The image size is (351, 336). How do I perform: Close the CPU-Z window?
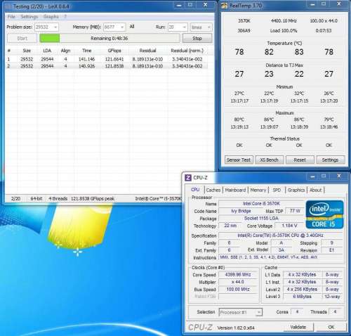[338, 176]
